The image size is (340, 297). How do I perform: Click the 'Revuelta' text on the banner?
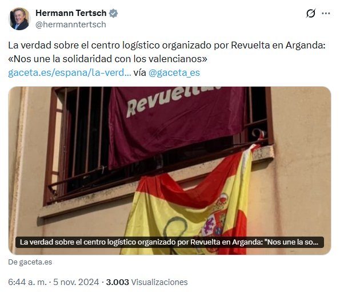[x=174, y=100]
